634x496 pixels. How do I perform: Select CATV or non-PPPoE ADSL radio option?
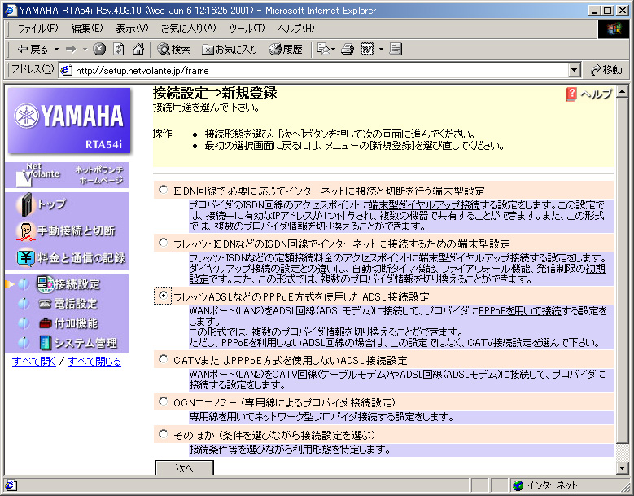click(164, 358)
